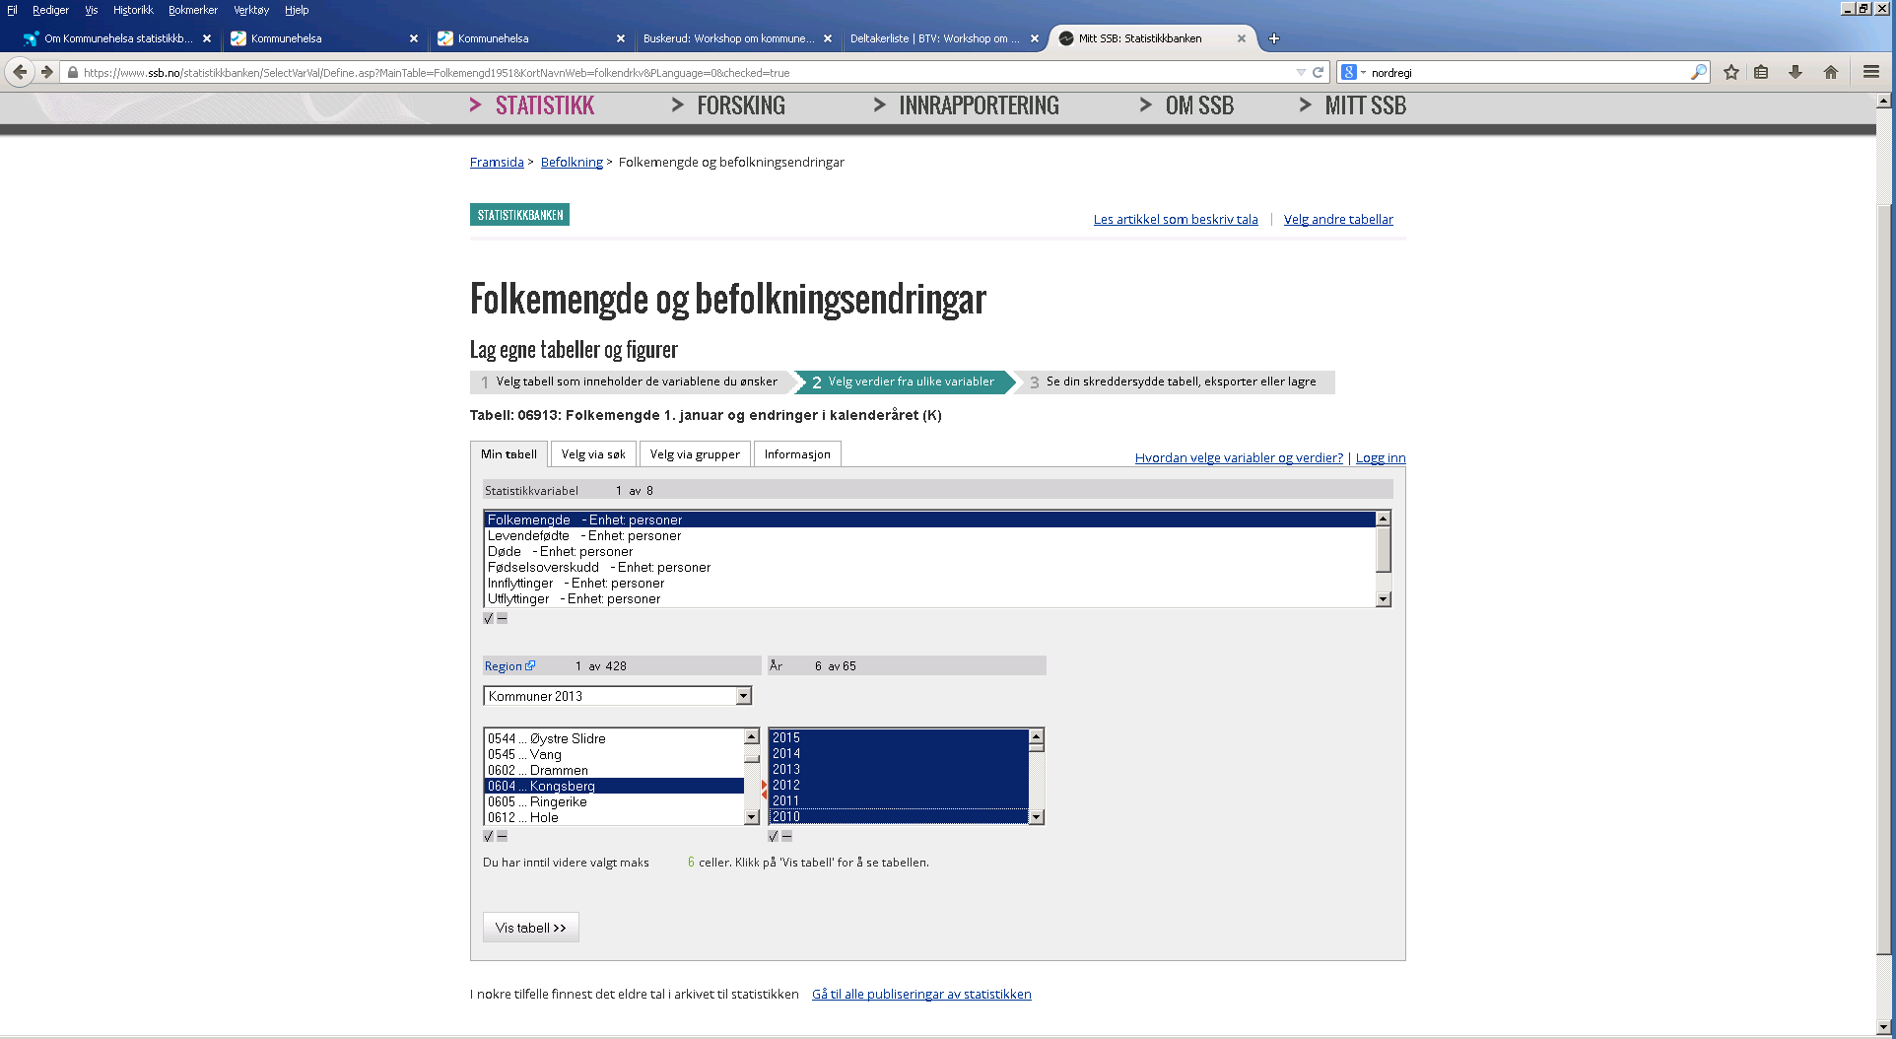Open the bookmarks list icon
This screenshot has height=1039, width=1896.
(x=1761, y=72)
